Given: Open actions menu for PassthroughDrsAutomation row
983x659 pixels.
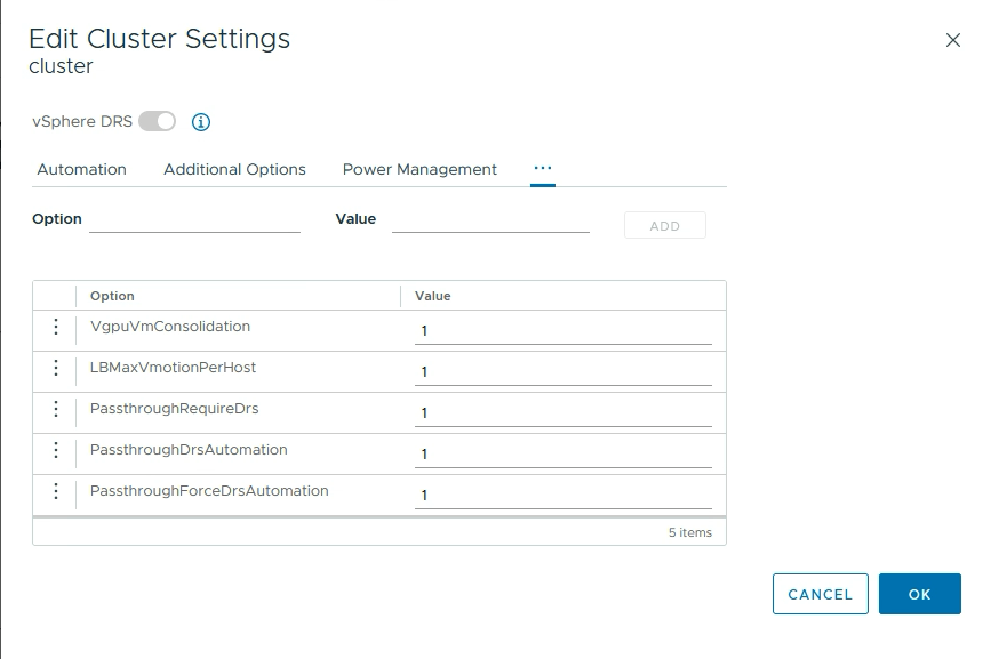Looking at the screenshot, I should tap(55, 450).
